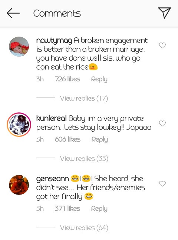The image size is (178, 240).
Task: View kunlereal's story avatar
Action: tap(19, 125)
